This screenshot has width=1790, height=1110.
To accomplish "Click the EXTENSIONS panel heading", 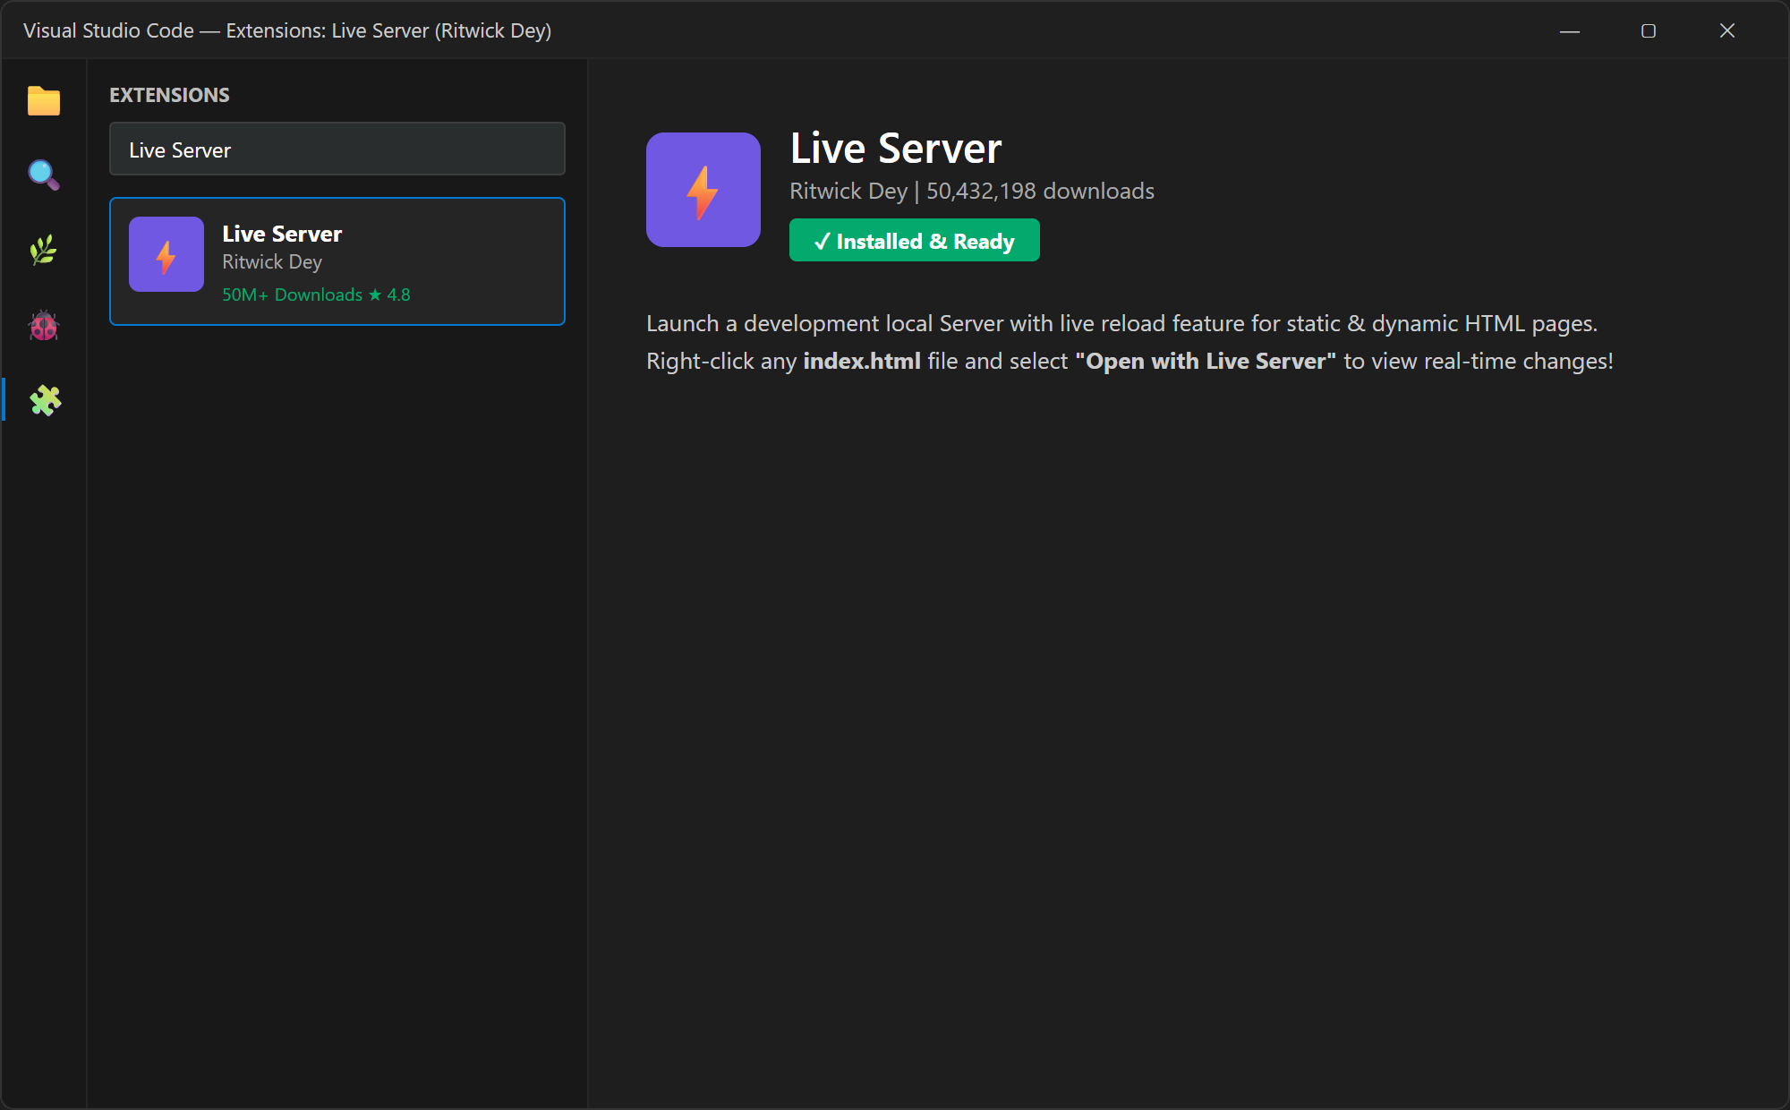I will pyautogui.click(x=169, y=95).
